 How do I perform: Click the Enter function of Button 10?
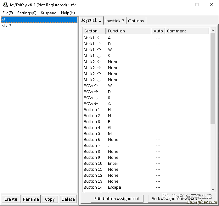(x=113, y=164)
